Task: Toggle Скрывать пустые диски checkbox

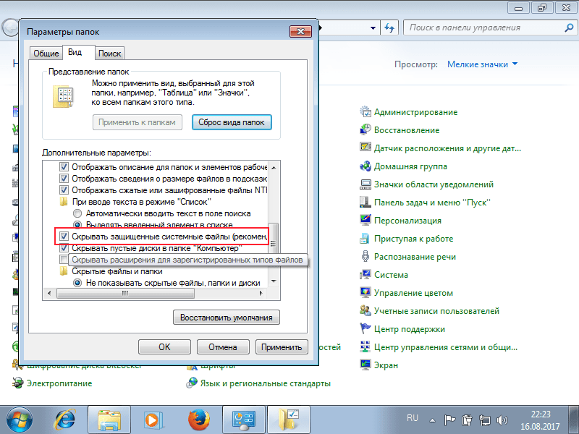Action: pos(64,248)
